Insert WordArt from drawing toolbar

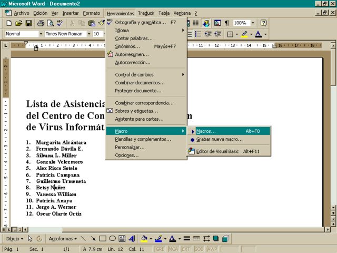[x=132, y=239]
